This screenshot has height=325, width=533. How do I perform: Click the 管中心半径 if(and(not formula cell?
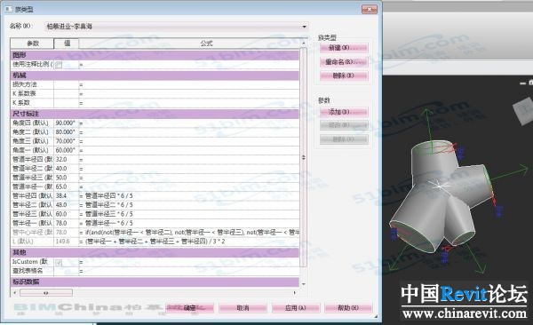[189, 233]
